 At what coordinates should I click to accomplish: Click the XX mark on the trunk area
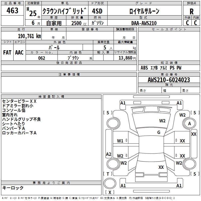pos(161,167)
